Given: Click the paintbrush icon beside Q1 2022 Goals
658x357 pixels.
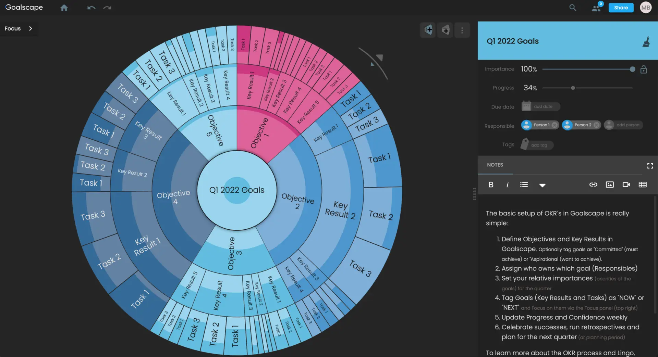Looking at the screenshot, I should (x=646, y=42).
